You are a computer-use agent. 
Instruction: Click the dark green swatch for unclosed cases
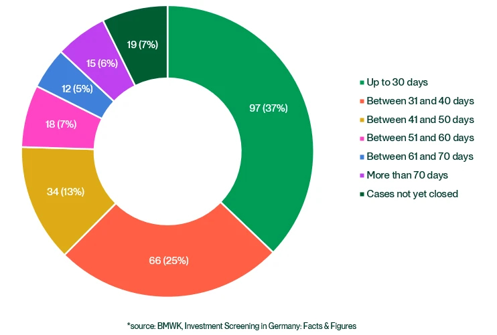coord(362,194)
